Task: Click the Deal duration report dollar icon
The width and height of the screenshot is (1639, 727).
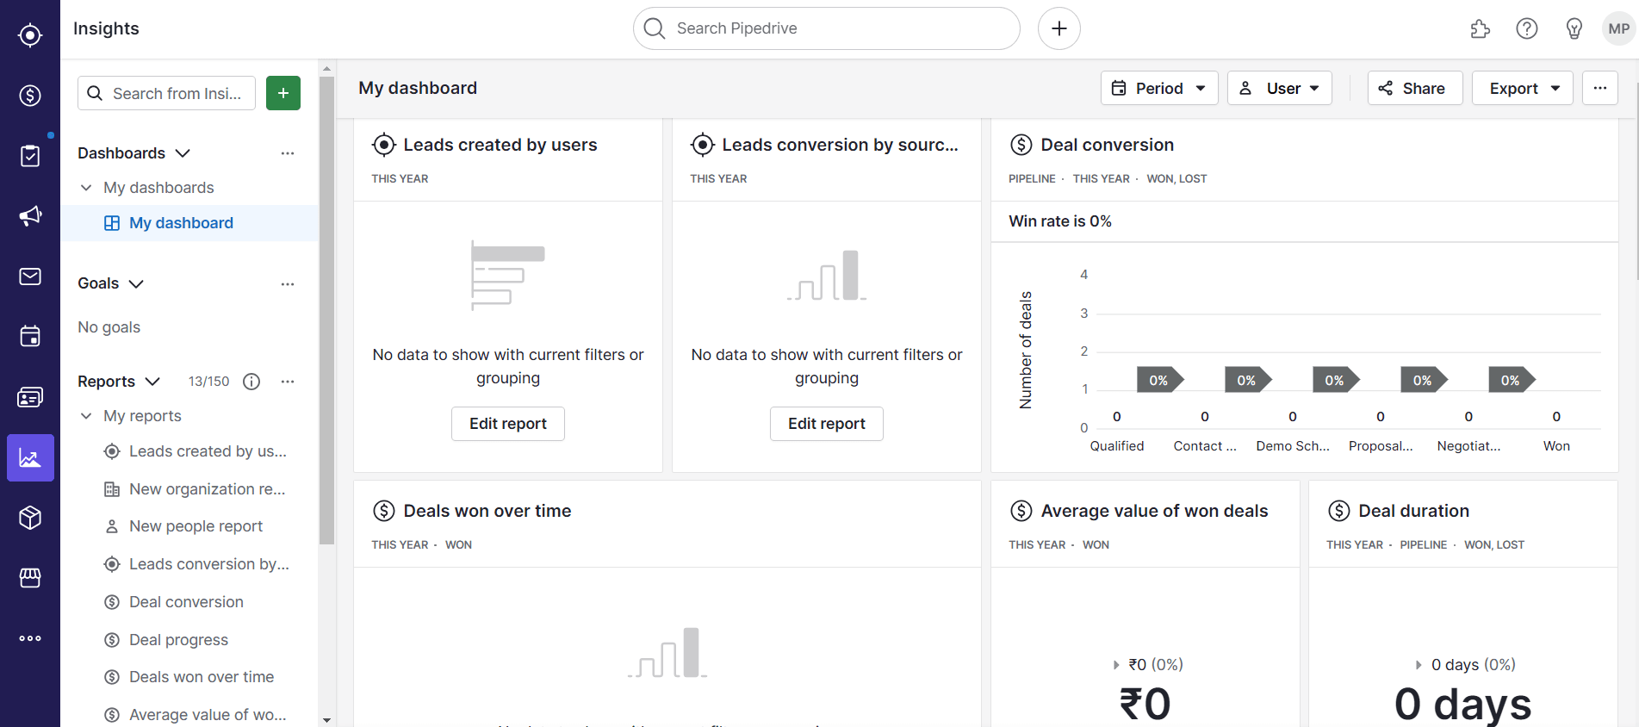Action: (1339, 511)
